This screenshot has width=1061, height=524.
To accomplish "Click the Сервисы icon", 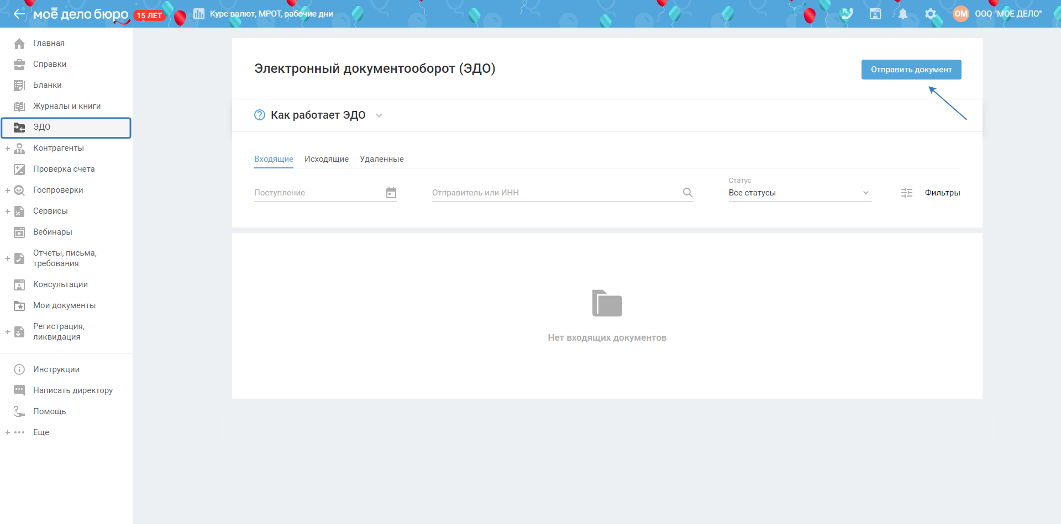I will click(x=19, y=211).
